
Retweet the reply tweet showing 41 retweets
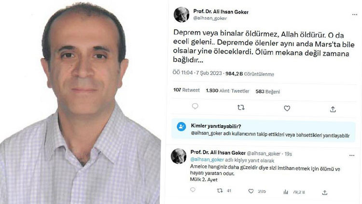click(220, 190)
